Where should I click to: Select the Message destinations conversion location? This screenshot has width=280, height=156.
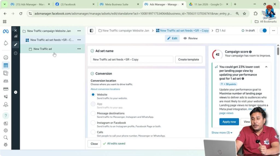click(93, 114)
